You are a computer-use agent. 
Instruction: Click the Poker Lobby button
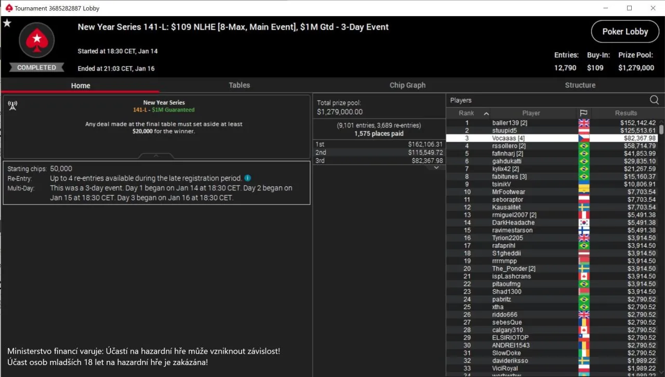click(x=625, y=32)
